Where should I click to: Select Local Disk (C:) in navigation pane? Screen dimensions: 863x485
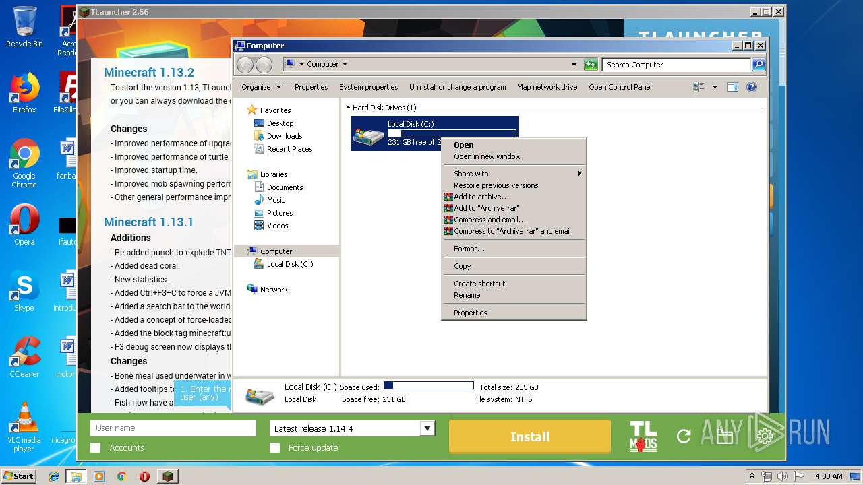283,264
